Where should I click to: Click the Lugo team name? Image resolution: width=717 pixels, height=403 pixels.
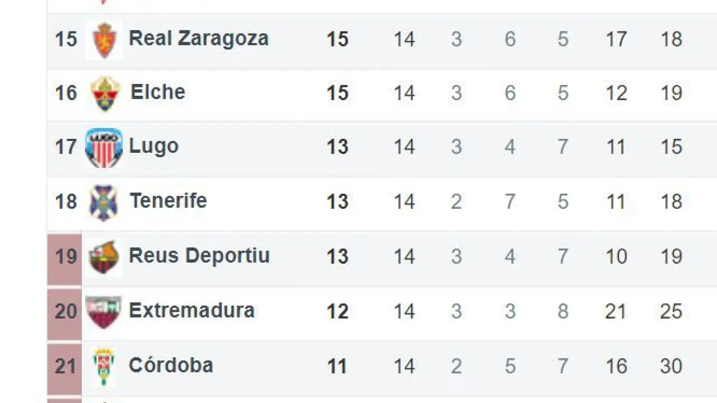pos(153,146)
